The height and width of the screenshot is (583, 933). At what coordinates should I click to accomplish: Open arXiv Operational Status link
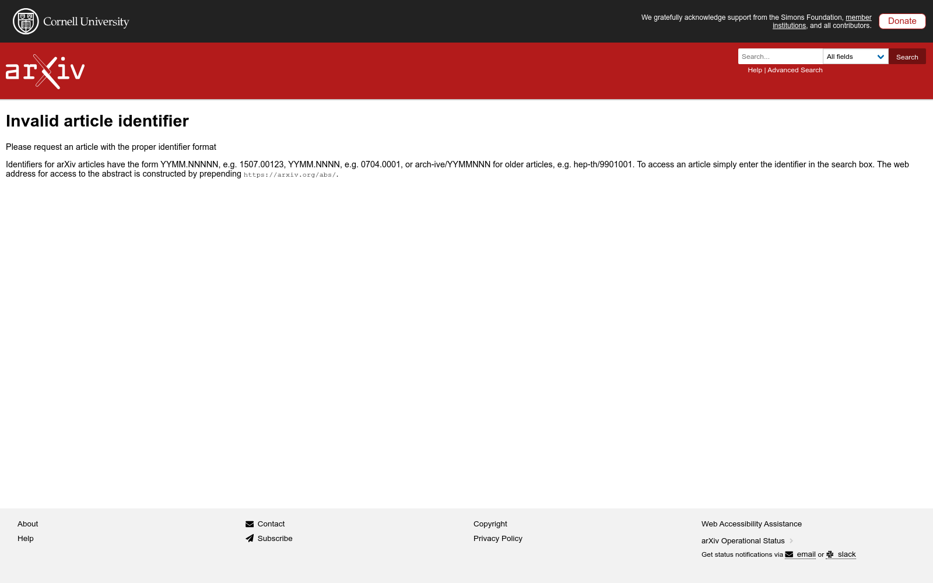point(743,541)
